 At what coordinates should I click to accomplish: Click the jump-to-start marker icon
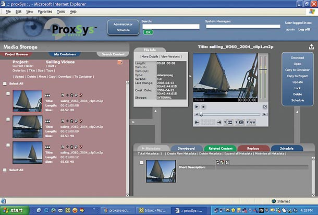197,122
